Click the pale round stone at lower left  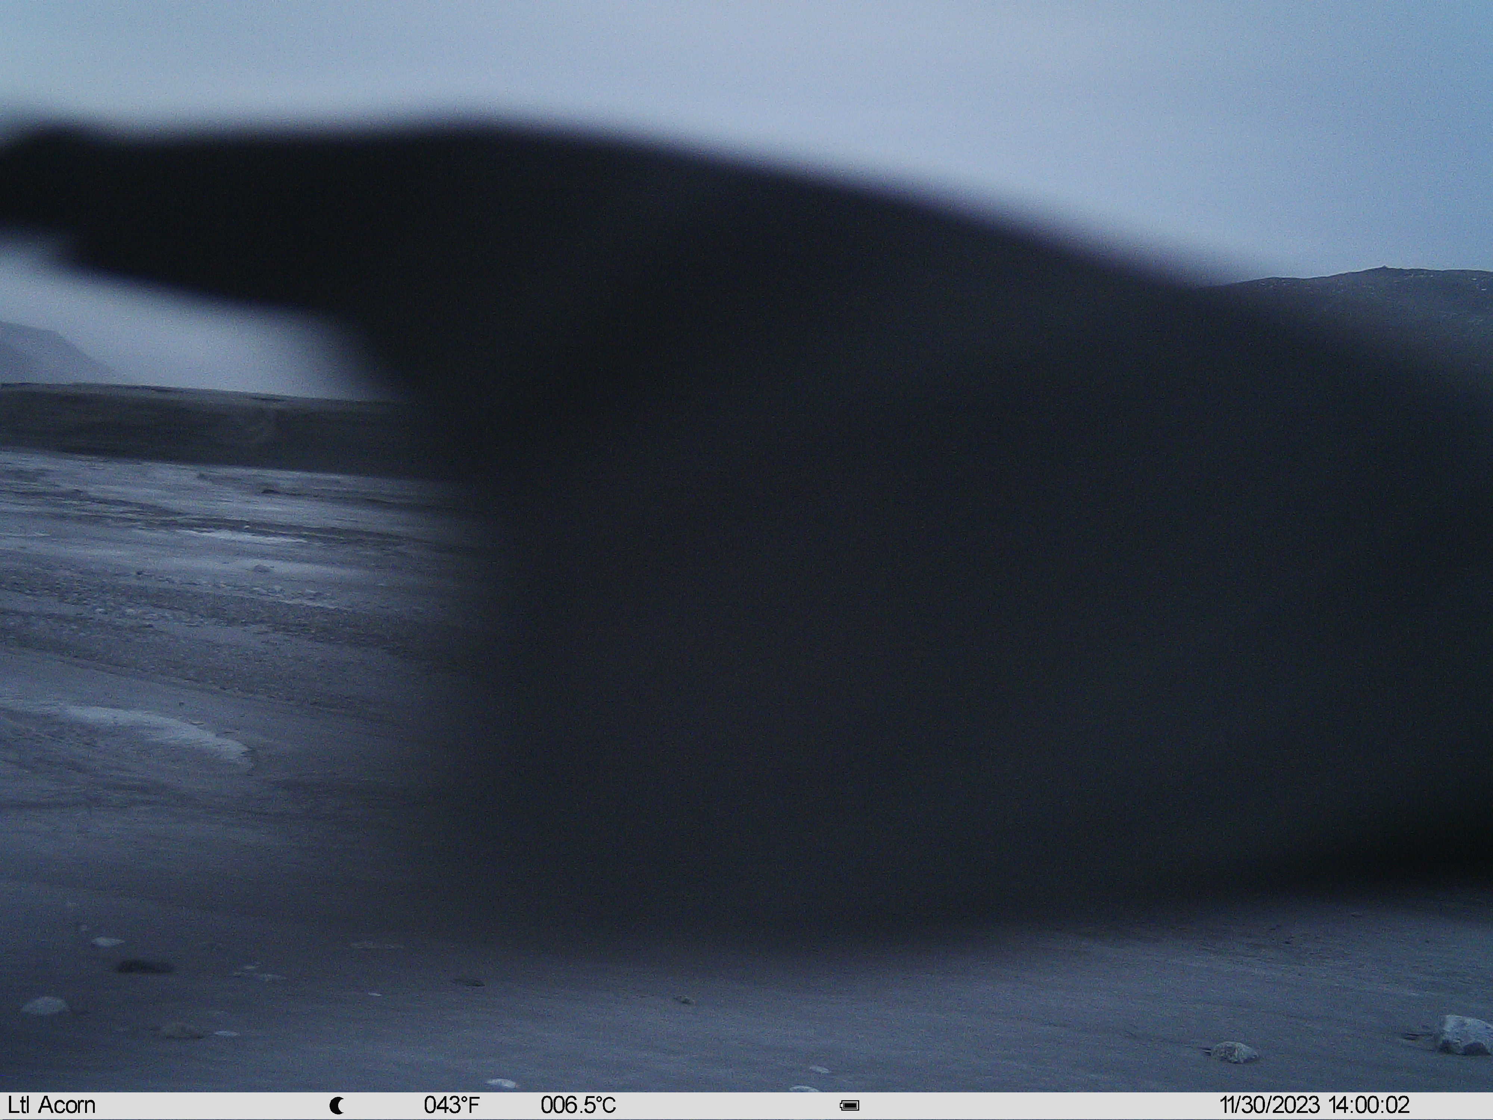(45, 1006)
